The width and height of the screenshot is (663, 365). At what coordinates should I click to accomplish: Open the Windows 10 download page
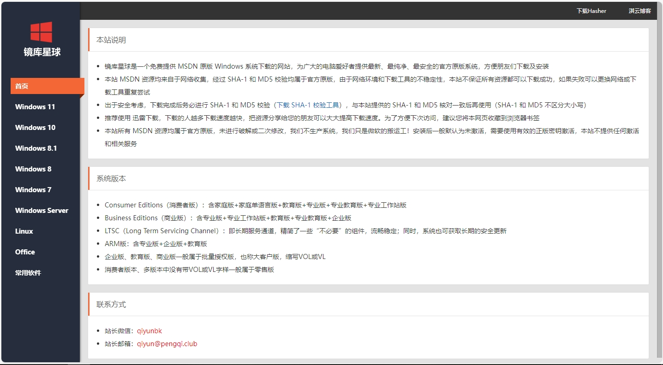tap(35, 127)
